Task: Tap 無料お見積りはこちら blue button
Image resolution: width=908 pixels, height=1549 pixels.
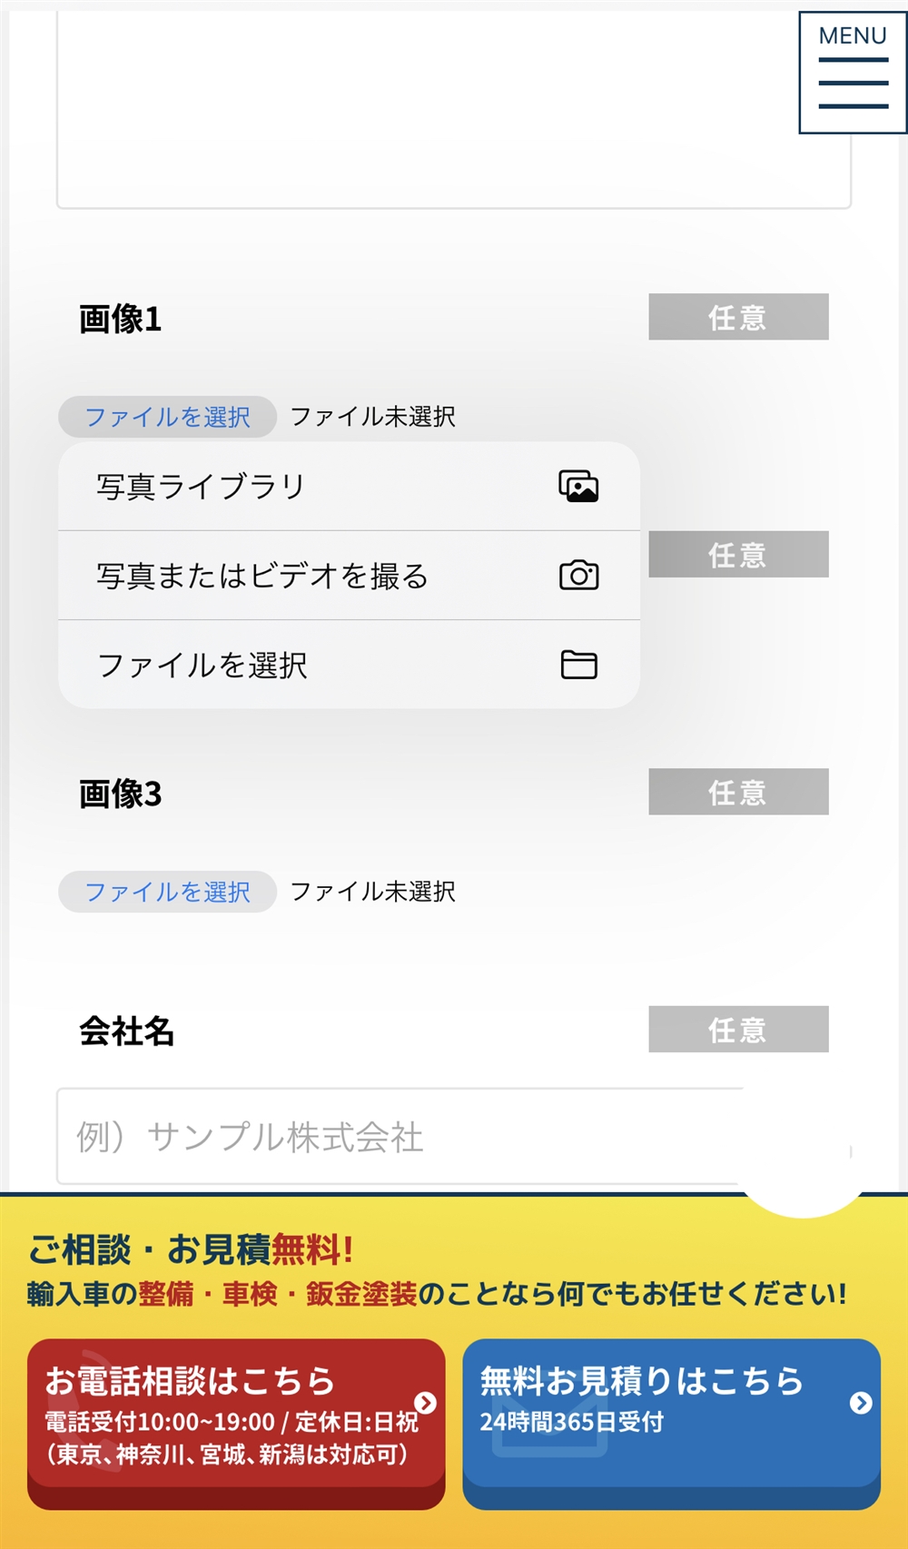Action: tap(671, 1416)
